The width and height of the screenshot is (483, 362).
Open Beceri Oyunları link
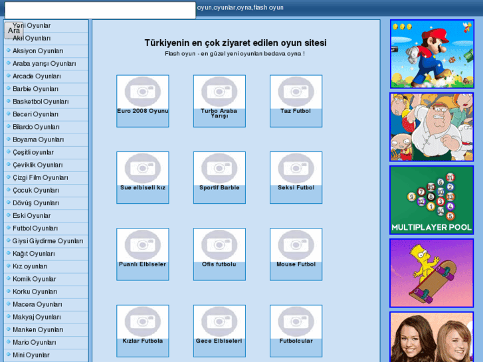(x=35, y=114)
